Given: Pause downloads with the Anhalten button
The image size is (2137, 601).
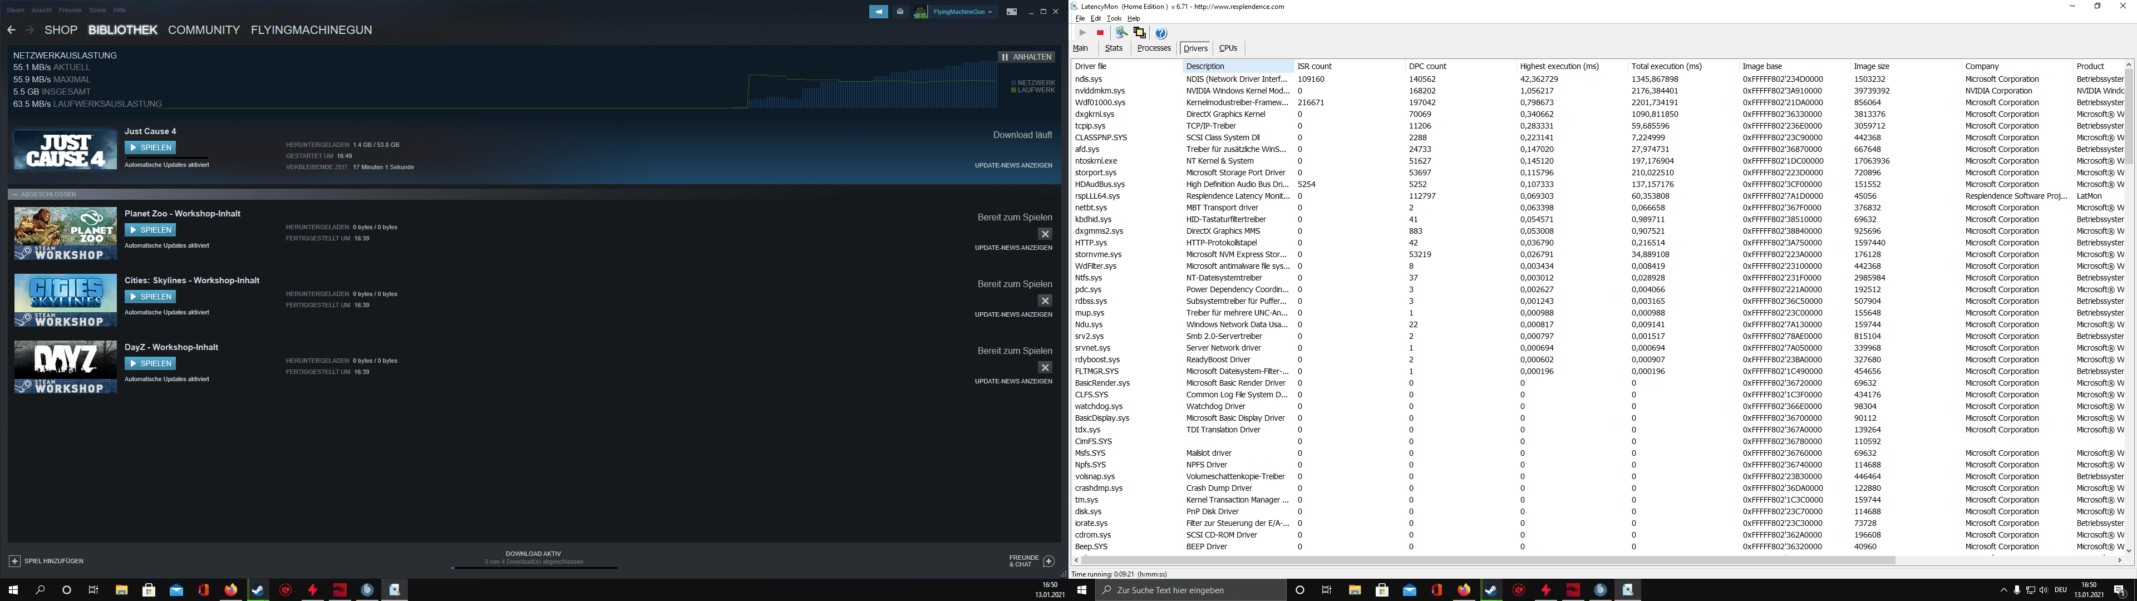Looking at the screenshot, I should tap(1027, 57).
